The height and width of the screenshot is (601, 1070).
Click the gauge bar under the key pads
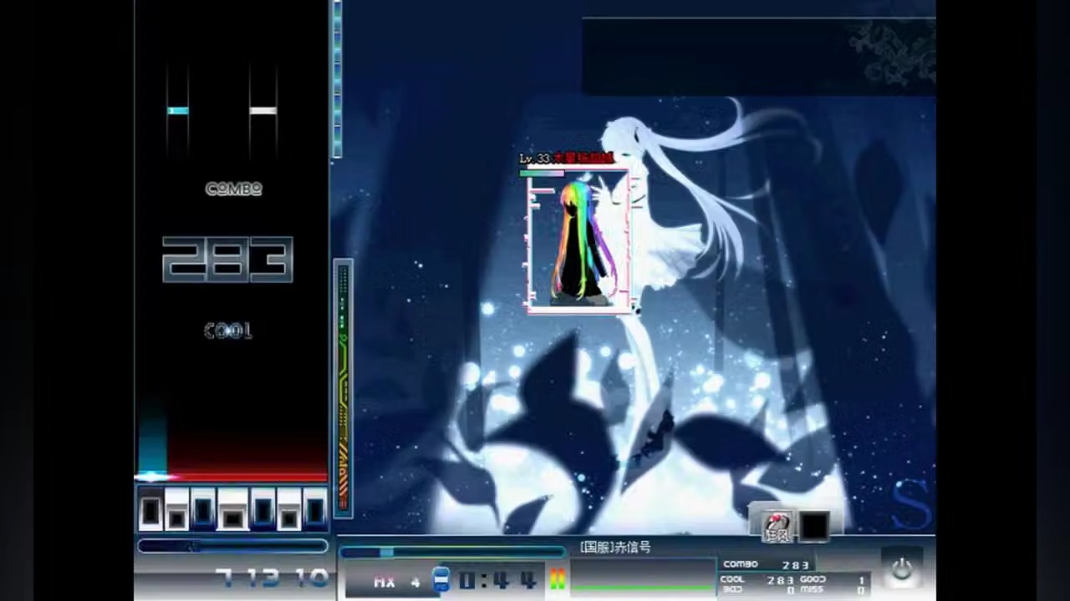(232, 546)
